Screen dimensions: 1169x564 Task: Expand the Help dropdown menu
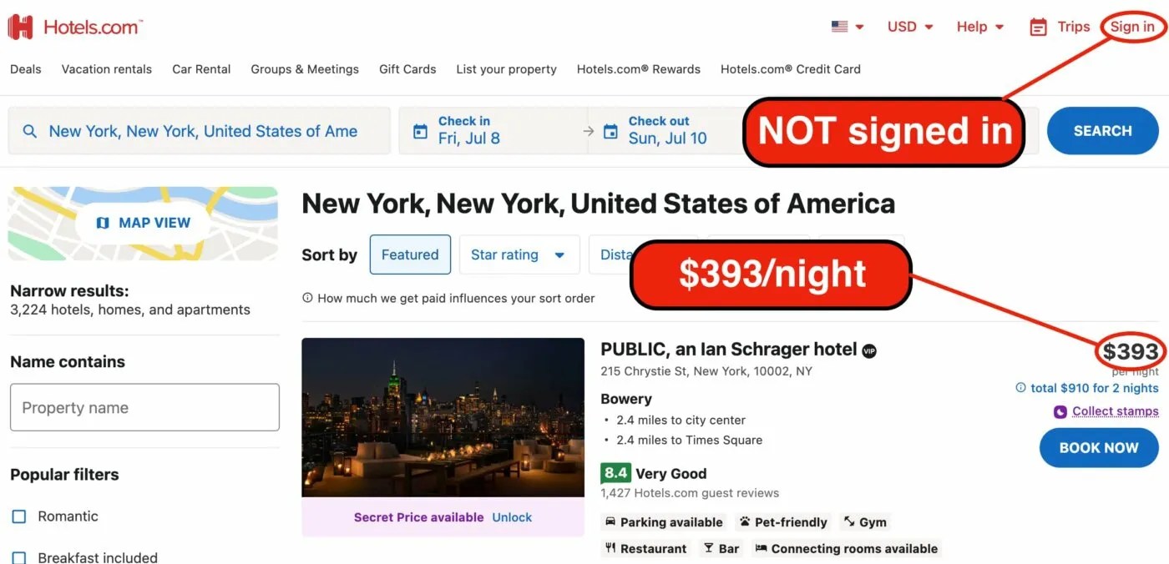[x=979, y=26]
